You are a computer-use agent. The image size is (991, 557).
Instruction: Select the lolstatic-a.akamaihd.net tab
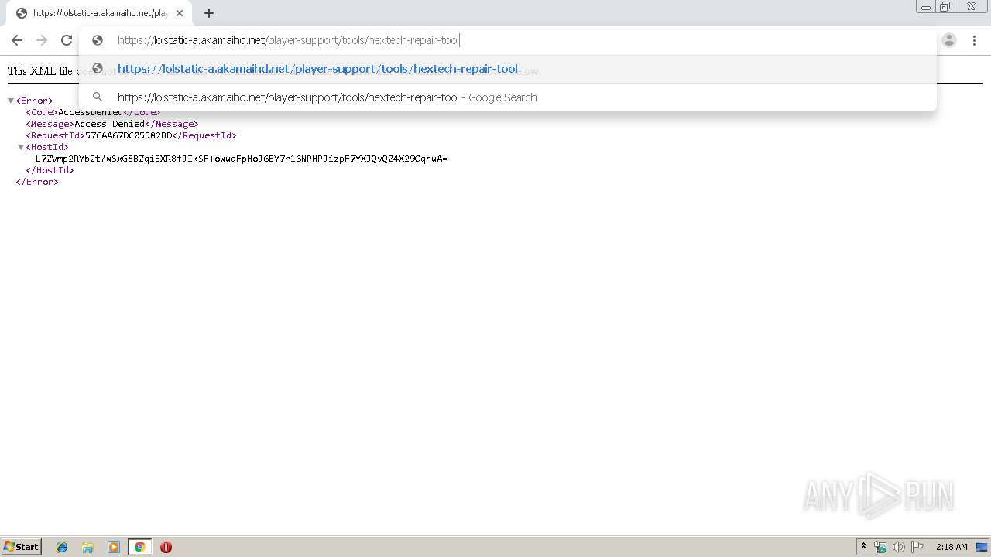[x=98, y=13]
